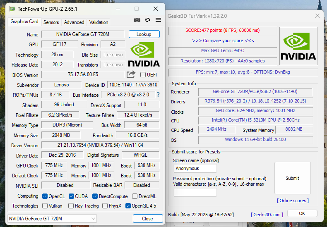The height and width of the screenshot is (227, 327).
Task: Click the FPS min/max/avg options text
Action: [x=243, y=72]
